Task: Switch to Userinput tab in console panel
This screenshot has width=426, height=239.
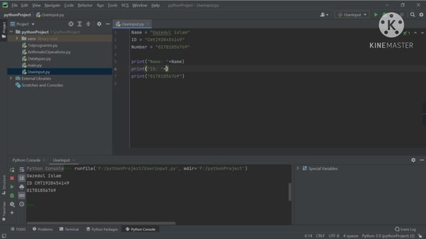Action: (61, 160)
